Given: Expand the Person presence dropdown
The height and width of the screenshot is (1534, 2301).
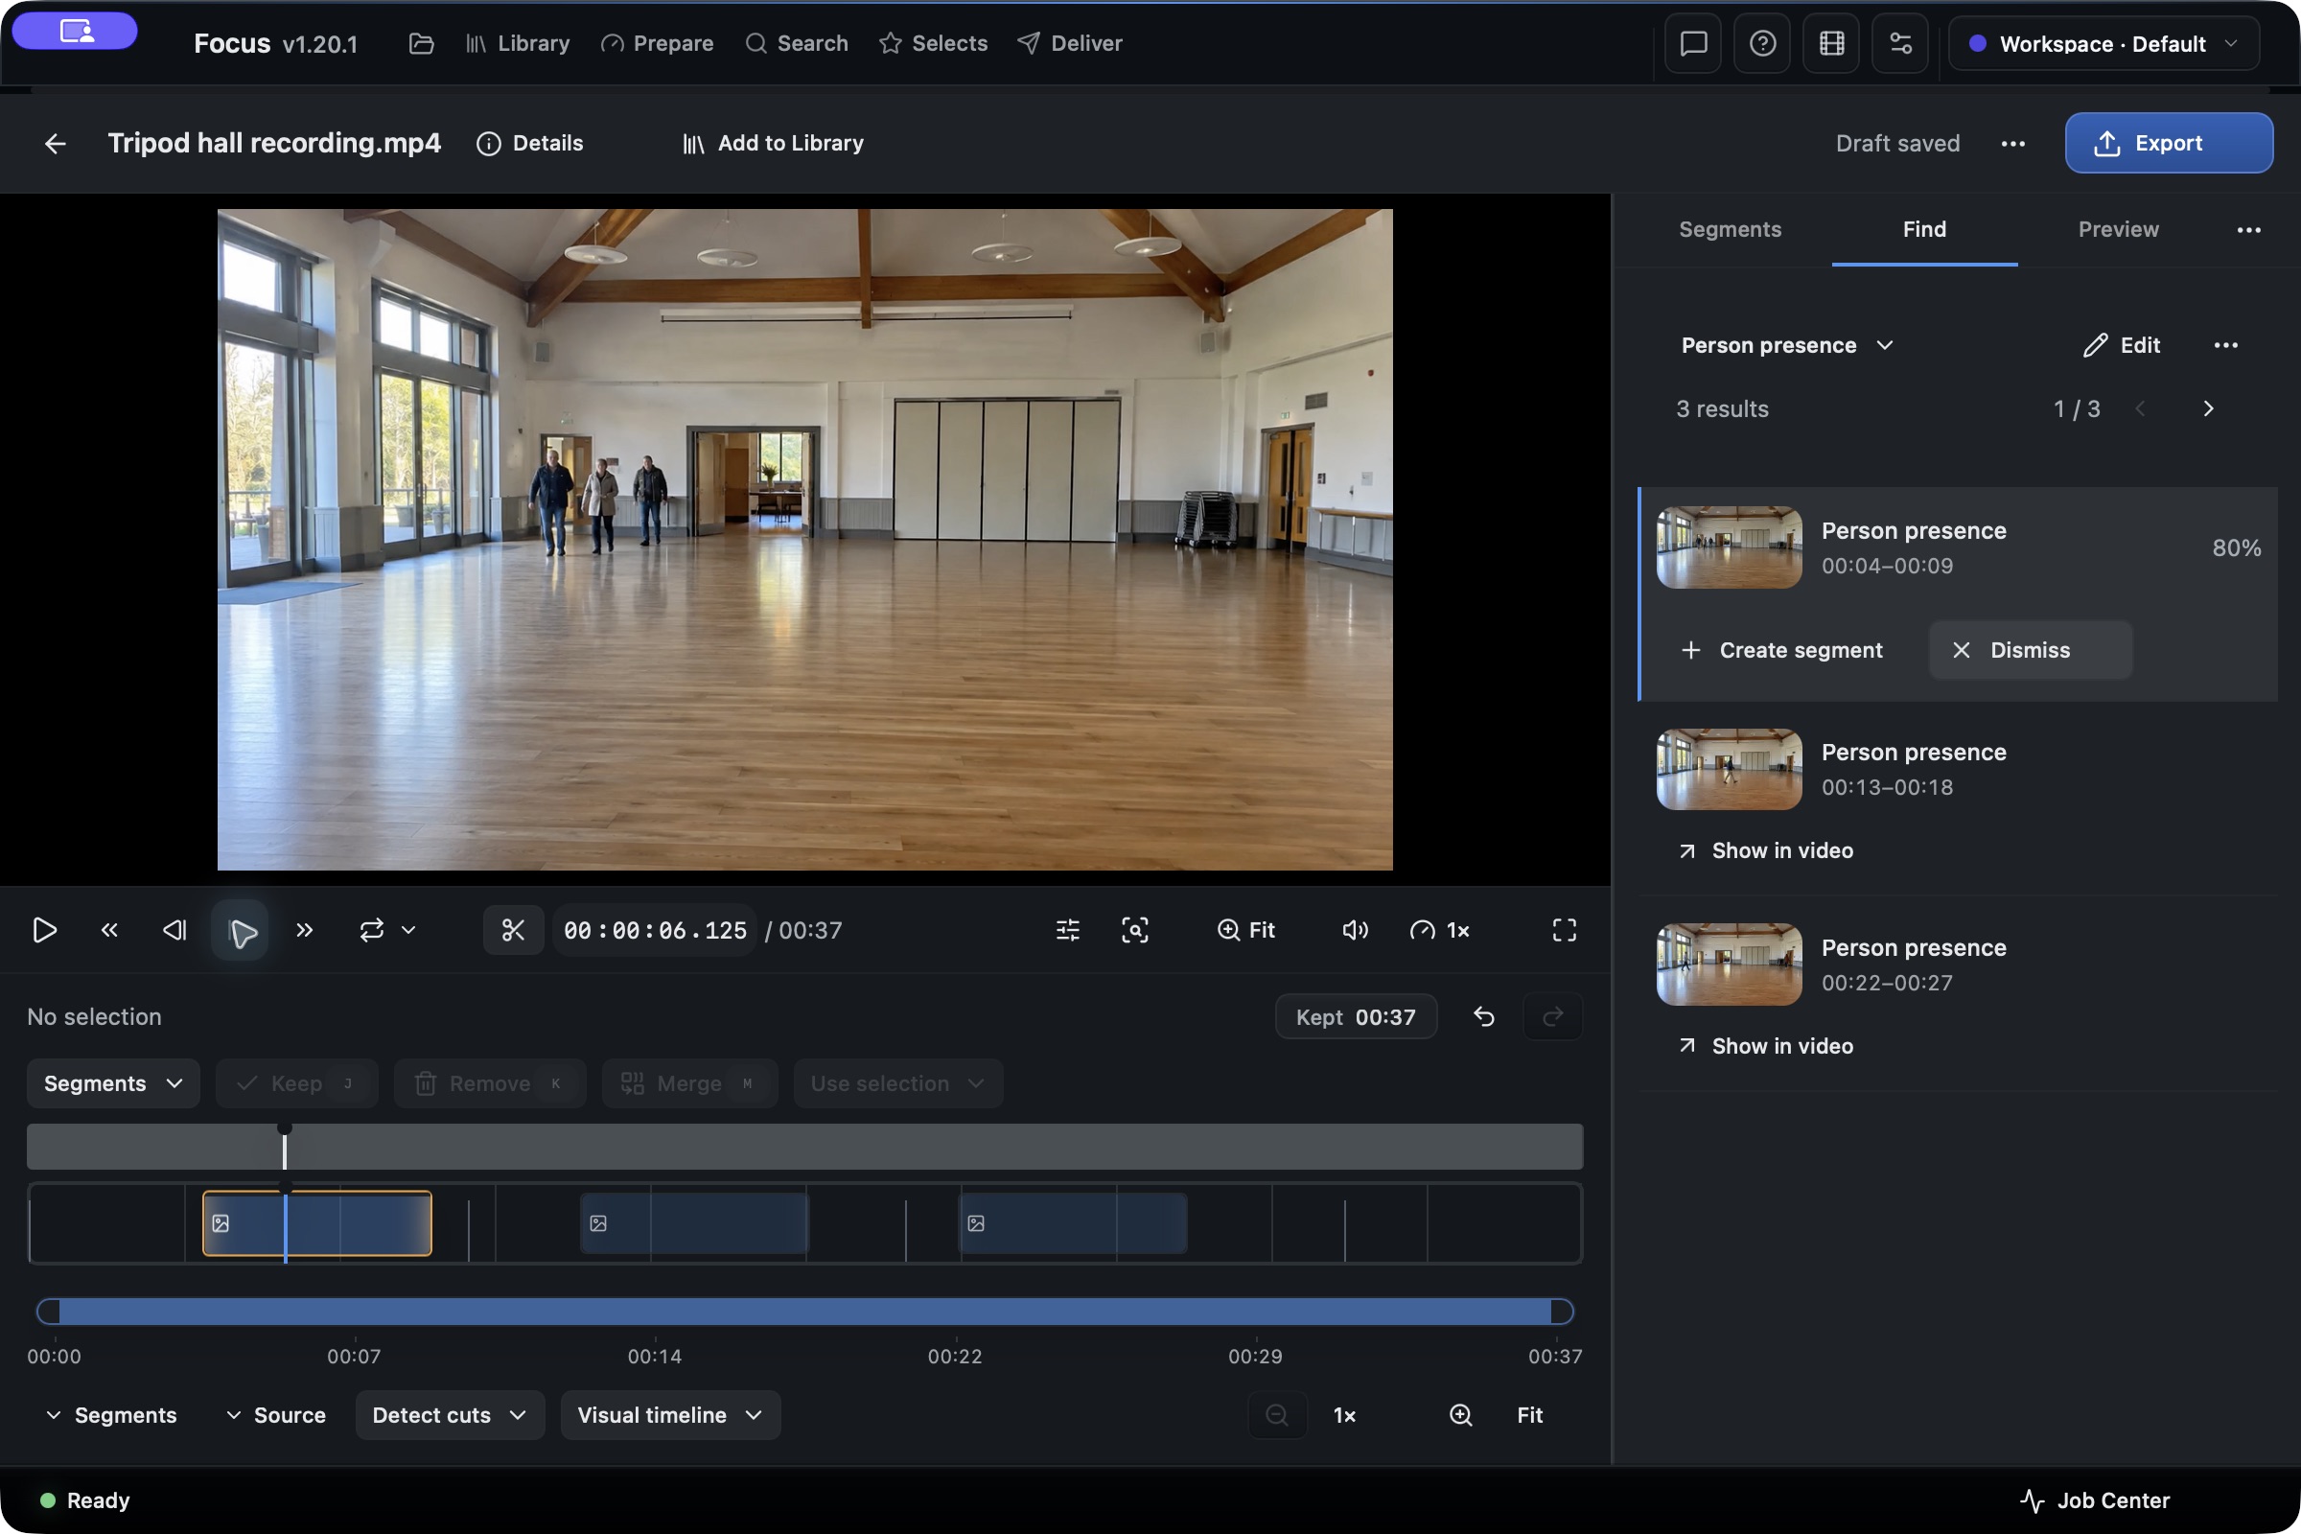Looking at the screenshot, I should (1787, 345).
